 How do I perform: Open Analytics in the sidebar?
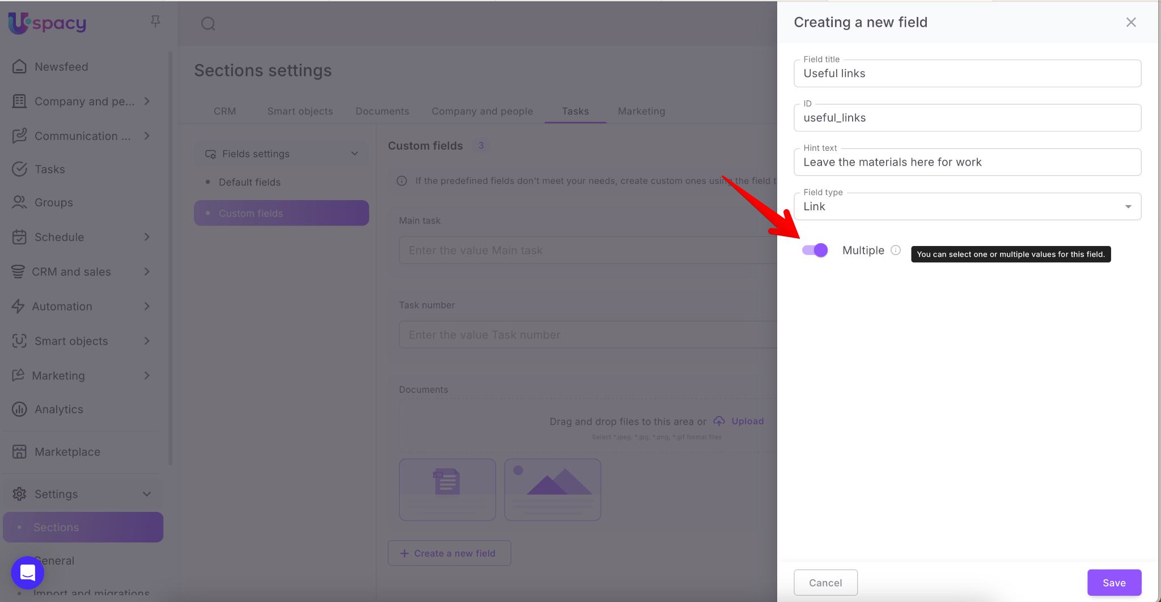pos(58,409)
